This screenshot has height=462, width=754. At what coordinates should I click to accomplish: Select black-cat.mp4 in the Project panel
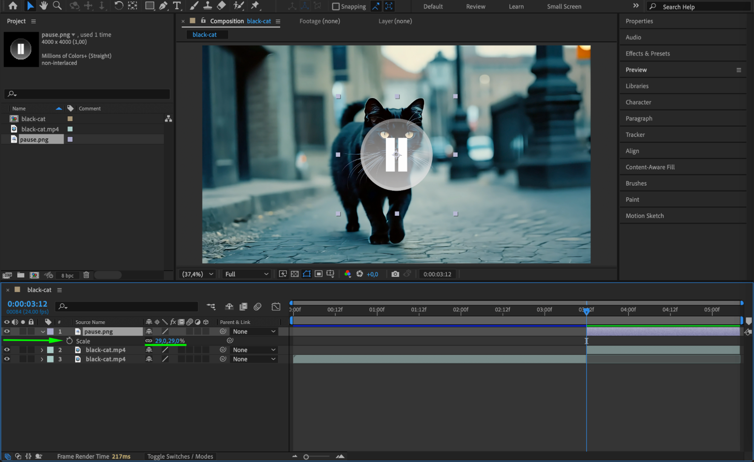click(40, 129)
